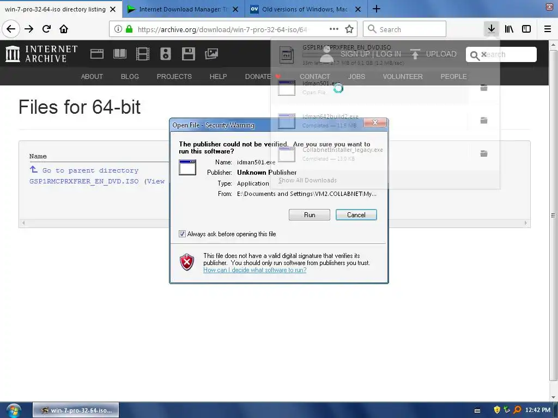Click the taskbar clock 12:42 PM

pyautogui.click(x=538, y=410)
